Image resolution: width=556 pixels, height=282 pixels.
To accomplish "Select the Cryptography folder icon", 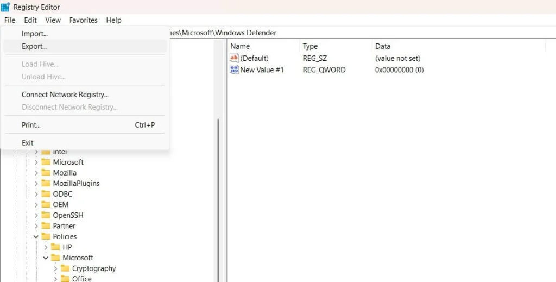I will 65,268.
